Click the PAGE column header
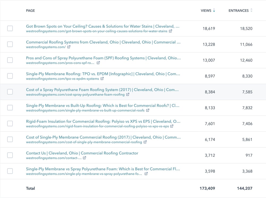 30,11
